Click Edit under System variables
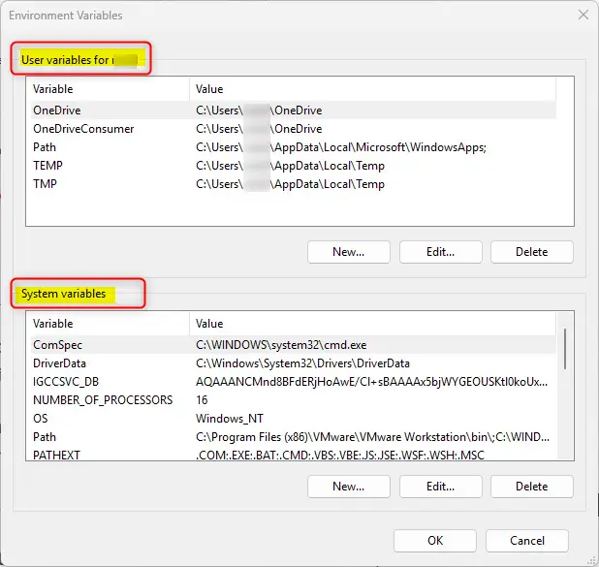This screenshot has width=599, height=567. (x=440, y=487)
